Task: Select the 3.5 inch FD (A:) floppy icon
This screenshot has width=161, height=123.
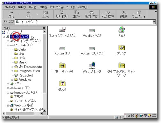Action: click(62, 29)
